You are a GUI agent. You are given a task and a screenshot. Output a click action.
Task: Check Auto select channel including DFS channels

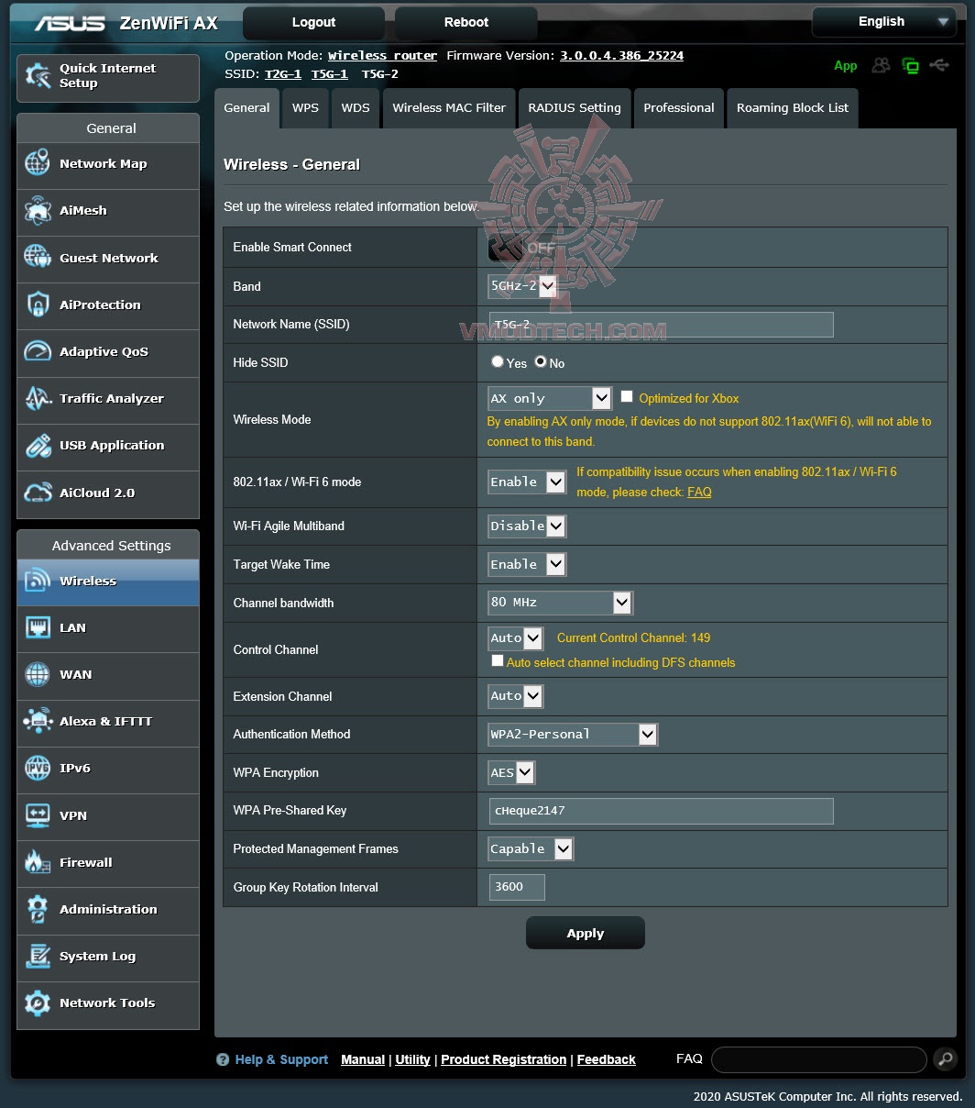pyautogui.click(x=497, y=660)
